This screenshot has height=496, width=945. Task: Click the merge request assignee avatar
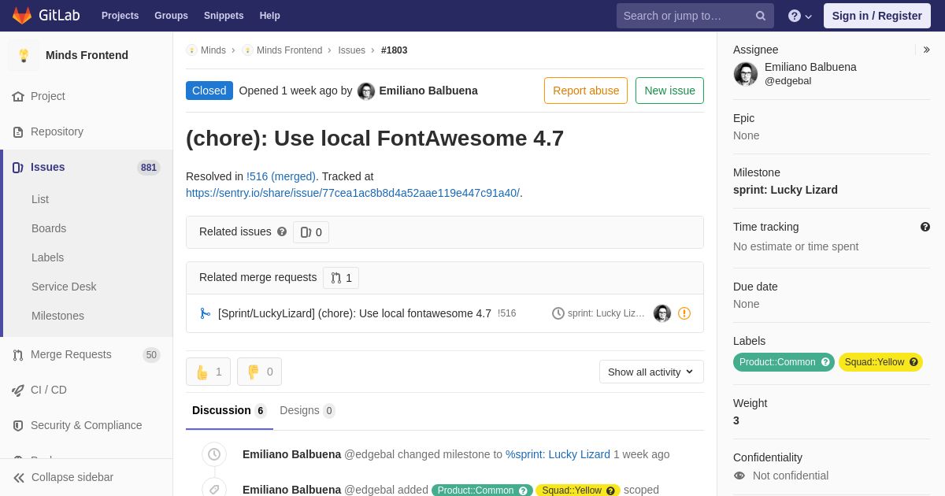[x=662, y=313]
